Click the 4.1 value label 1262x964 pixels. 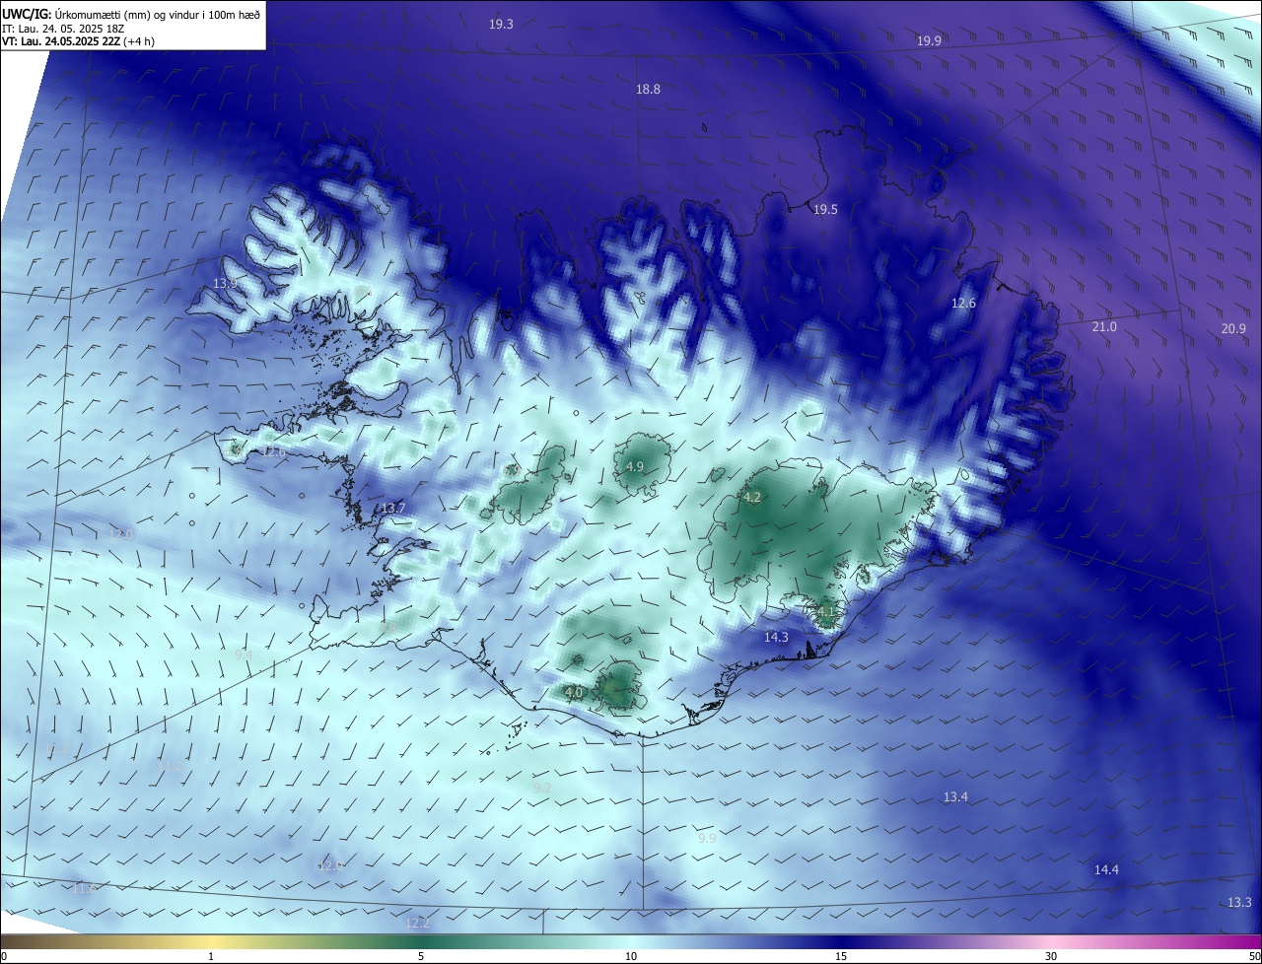pyautogui.click(x=825, y=611)
